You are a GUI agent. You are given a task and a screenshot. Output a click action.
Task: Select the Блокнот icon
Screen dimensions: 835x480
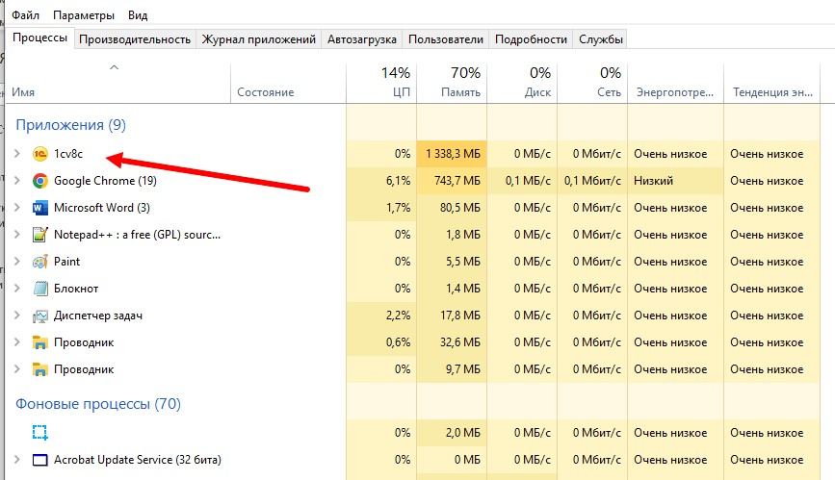click(x=40, y=289)
